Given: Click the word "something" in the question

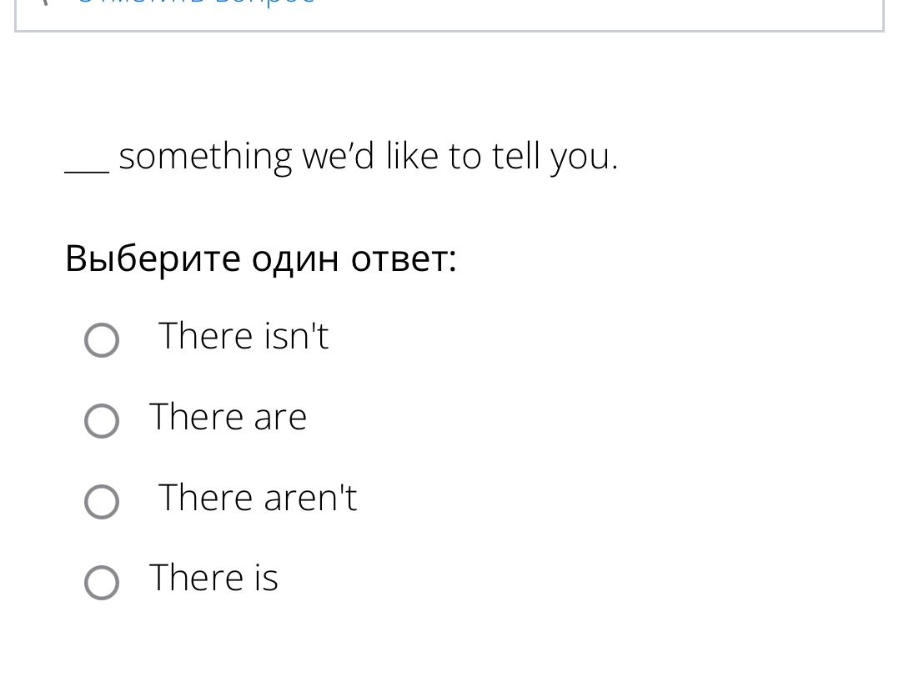Looking at the screenshot, I should point(205,158).
